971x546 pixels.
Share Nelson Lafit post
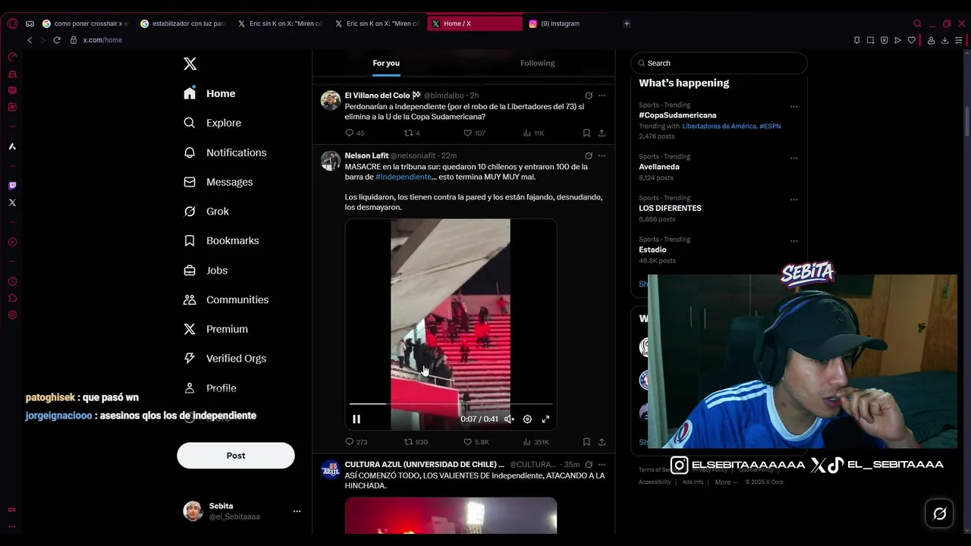[602, 441]
